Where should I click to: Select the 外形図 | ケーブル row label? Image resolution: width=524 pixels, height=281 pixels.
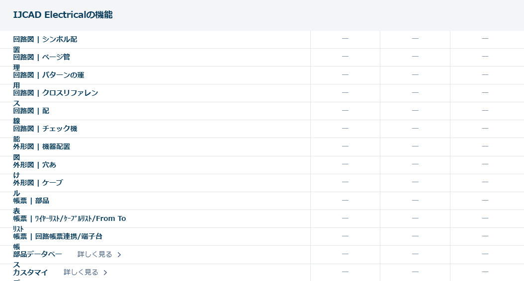pyautogui.click(x=38, y=182)
